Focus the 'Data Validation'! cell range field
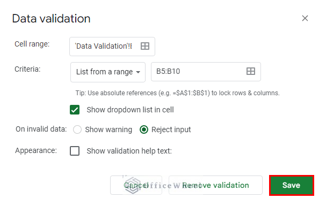The height and width of the screenshot is (206, 326). pyautogui.click(x=112, y=47)
